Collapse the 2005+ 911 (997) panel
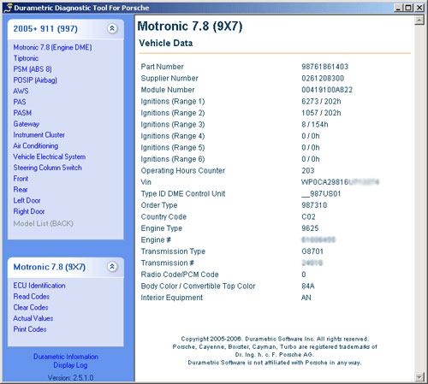The width and height of the screenshot is (428, 384). [112, 28]
